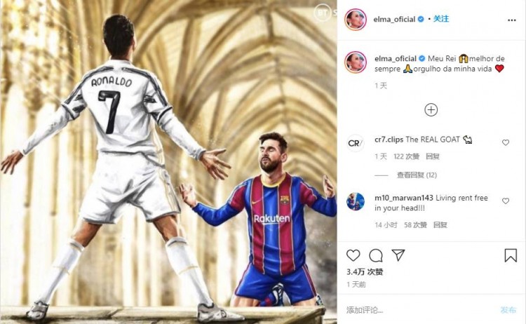The width and height of the screenshot is (526, 324).
Task: Load more comments with plus circle
Action: [431, 109]
